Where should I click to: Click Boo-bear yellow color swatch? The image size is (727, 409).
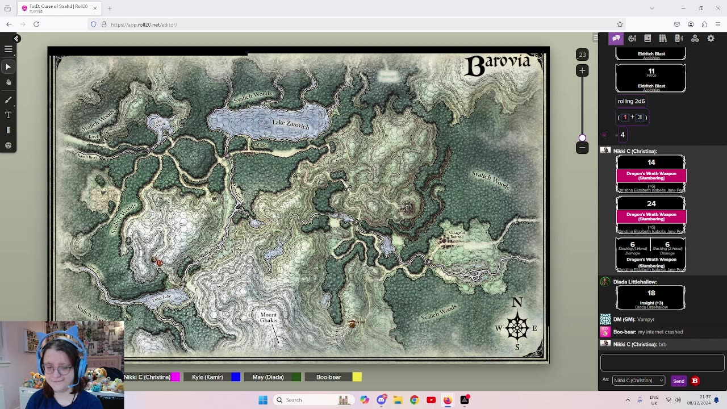click(357, 377)
